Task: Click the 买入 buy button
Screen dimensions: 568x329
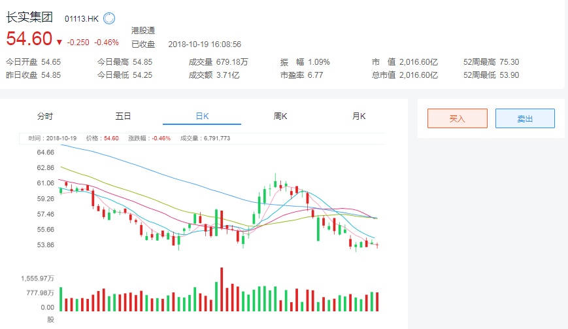Action: [457, 118]
